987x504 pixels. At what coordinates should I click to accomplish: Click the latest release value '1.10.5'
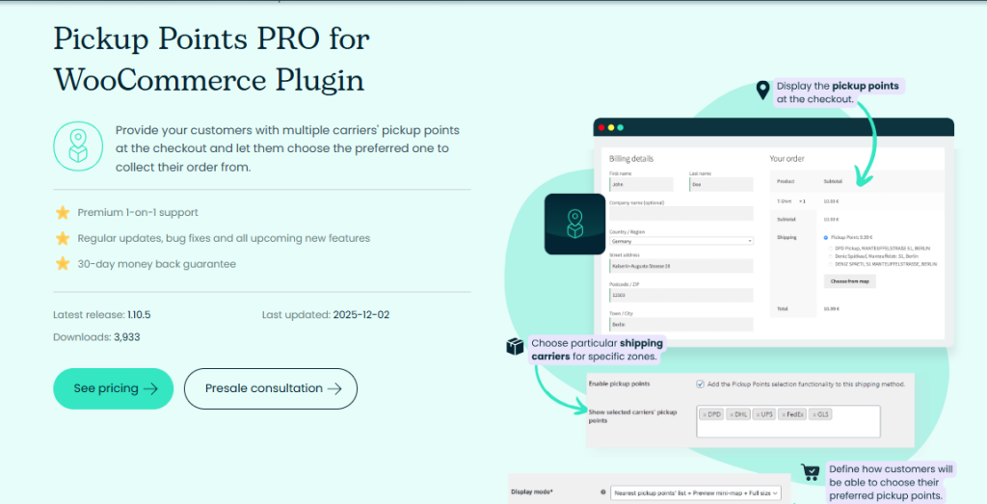point(139,314)
